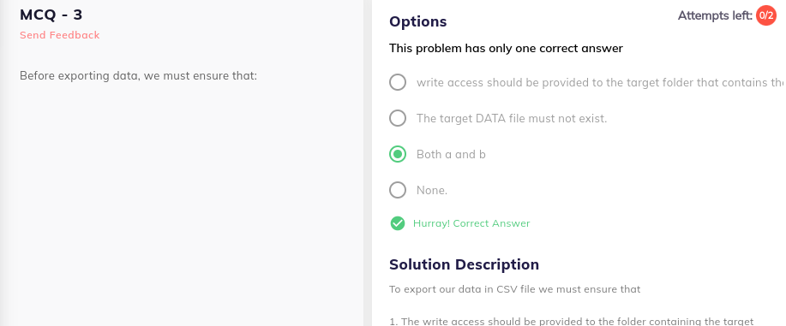This screenshot has height=326, width=786.
Task: Open the Send Feedback link
Action: (60, 35)
